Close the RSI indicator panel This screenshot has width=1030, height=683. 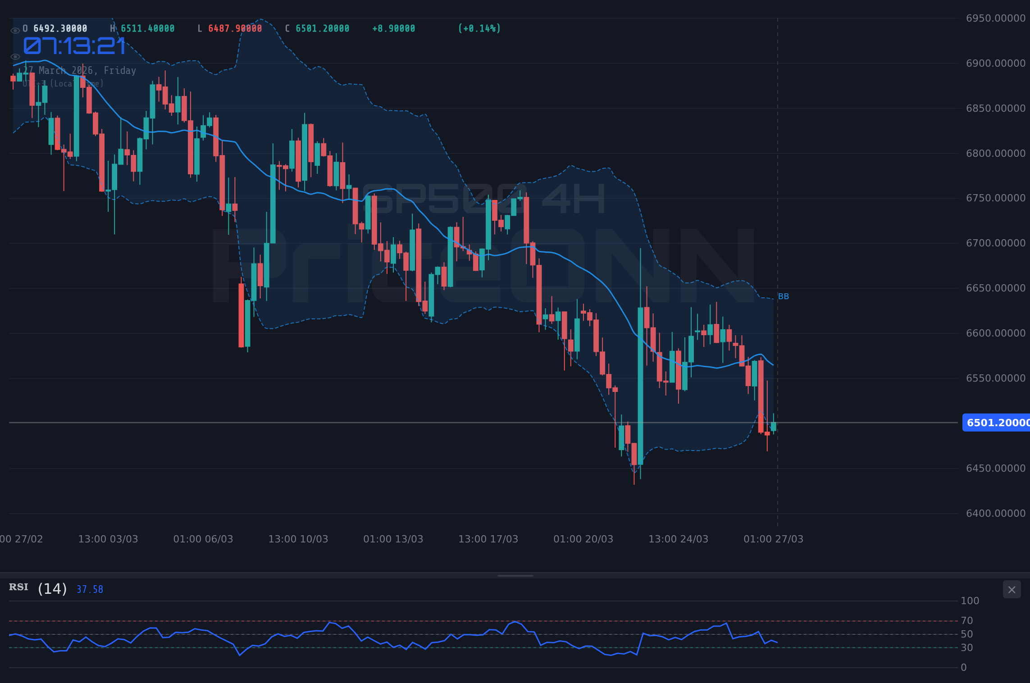1012,589
